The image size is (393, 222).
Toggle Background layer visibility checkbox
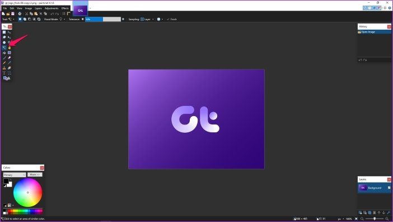[x=389, y=188]
